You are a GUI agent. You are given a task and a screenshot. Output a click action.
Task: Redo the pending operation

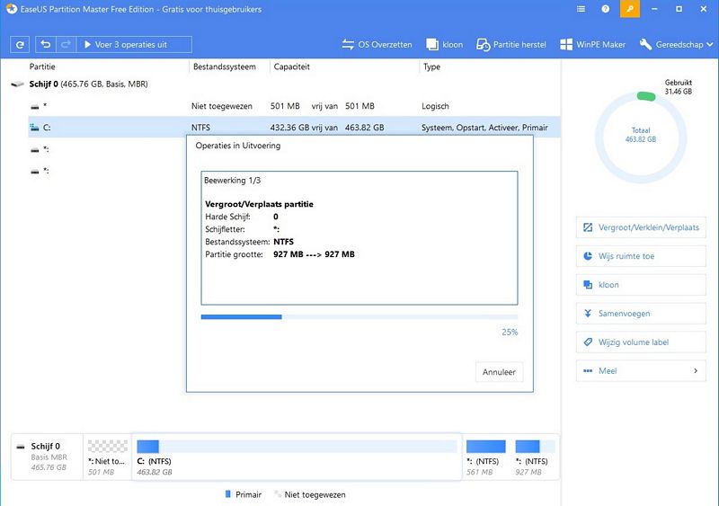(x=66, y=45)
